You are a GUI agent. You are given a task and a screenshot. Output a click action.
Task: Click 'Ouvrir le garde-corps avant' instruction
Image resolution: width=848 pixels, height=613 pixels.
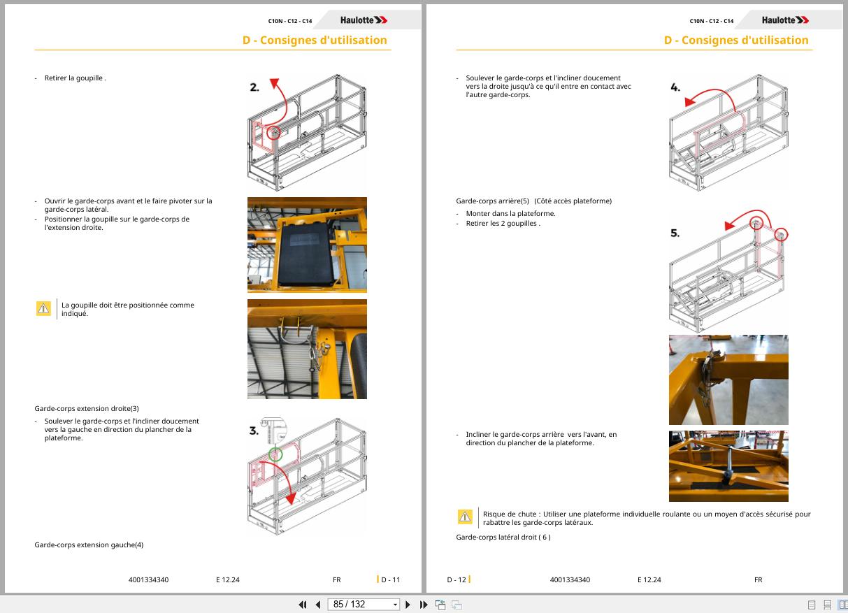[x=129, y=205]
